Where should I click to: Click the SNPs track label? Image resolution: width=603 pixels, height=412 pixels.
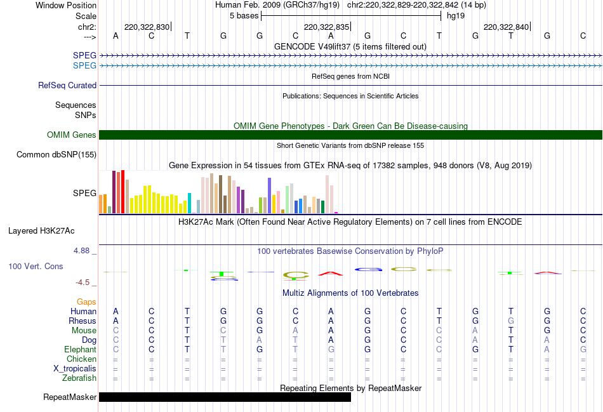pyautogui.click(x=86, y=115)
